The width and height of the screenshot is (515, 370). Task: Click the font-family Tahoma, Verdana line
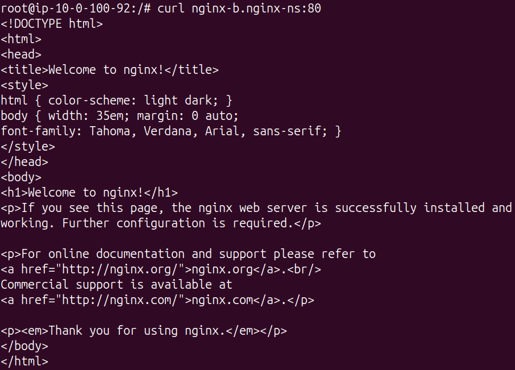click(171, 131)
